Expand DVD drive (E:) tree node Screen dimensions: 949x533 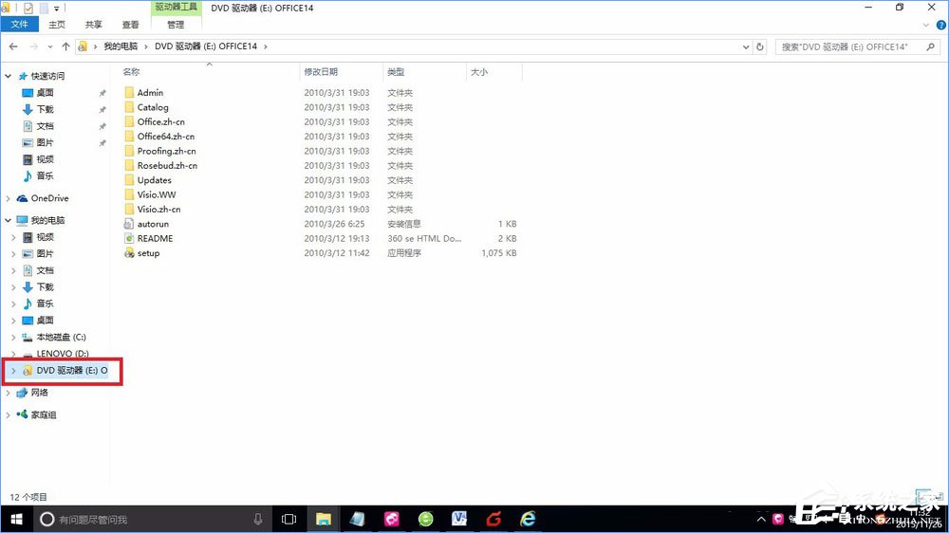click(13, 370)
